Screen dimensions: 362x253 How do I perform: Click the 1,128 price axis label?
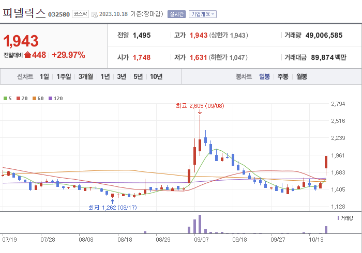coord(338,207)
